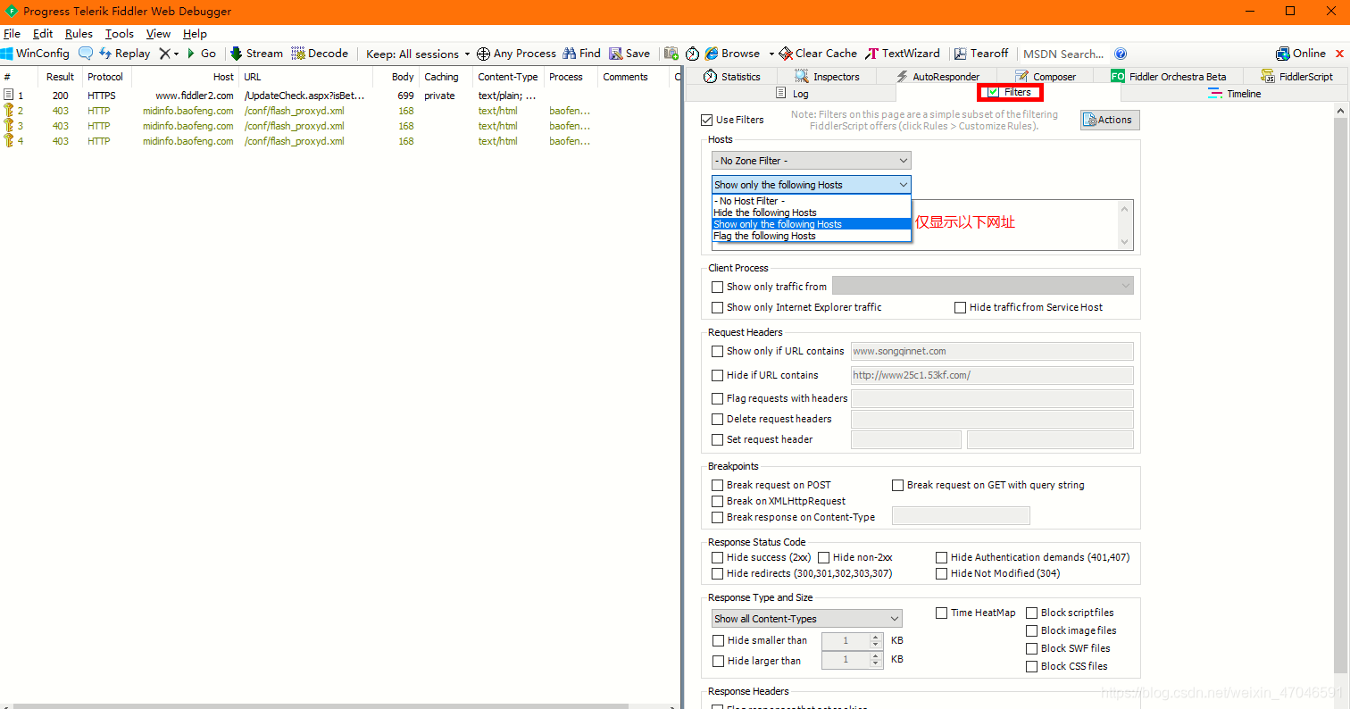The height and width of the screenshot is (709, 1350).
Task: Sort sessions by Host column header
Action: click(185, 77)
